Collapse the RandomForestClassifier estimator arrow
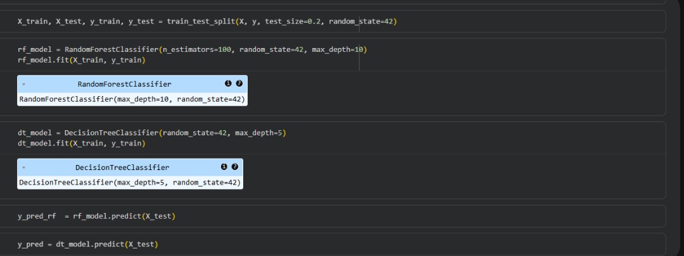This screenshot has height=256, width=684. point(23,85)
